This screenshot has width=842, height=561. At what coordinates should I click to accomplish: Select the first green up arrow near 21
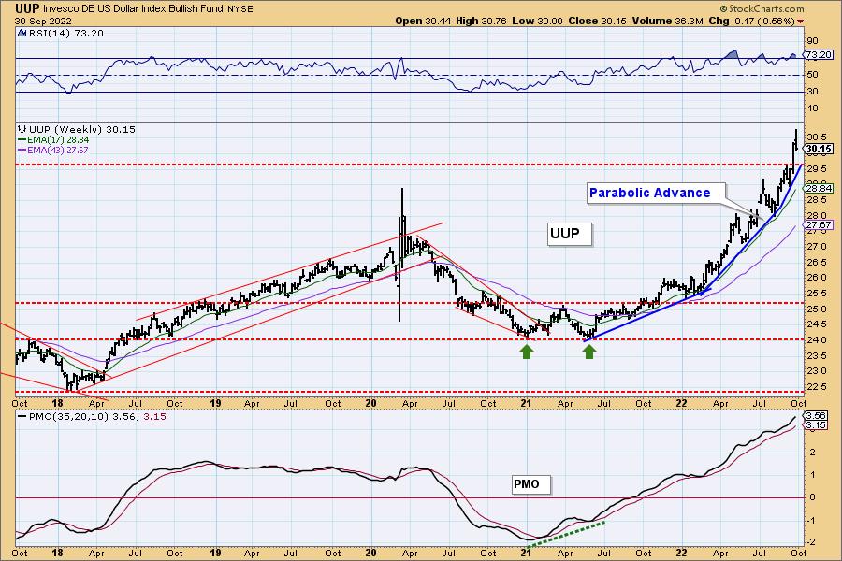coord(527,352)
